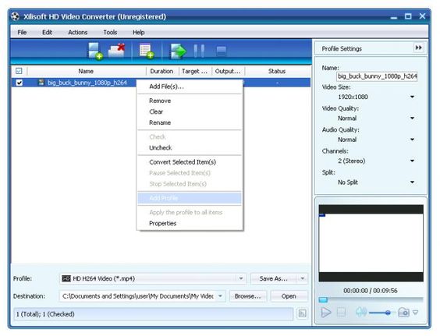Choose Remove from context menu
The width and height of the screenshot is (440, 336).
click(x=190, y=101)
